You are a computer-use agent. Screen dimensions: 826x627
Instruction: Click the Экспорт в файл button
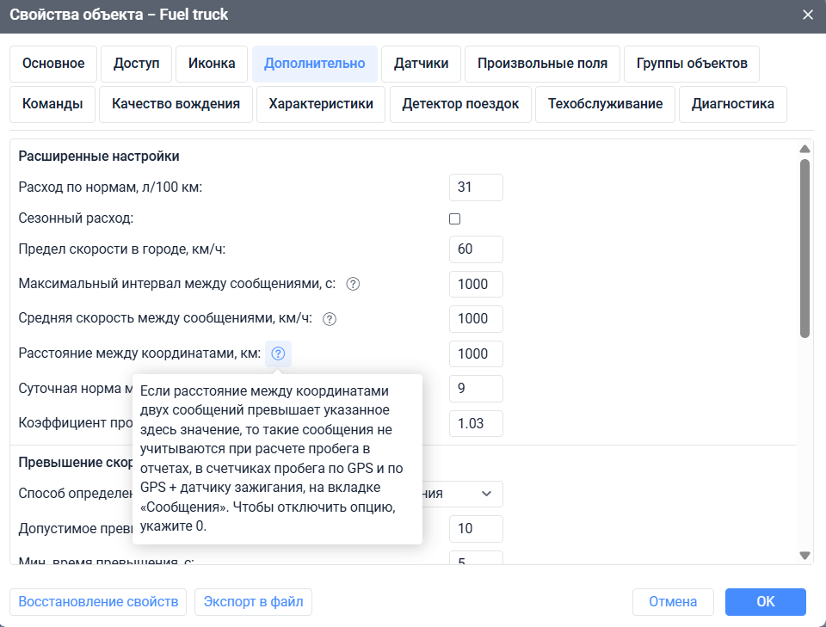tap(253, 602)
